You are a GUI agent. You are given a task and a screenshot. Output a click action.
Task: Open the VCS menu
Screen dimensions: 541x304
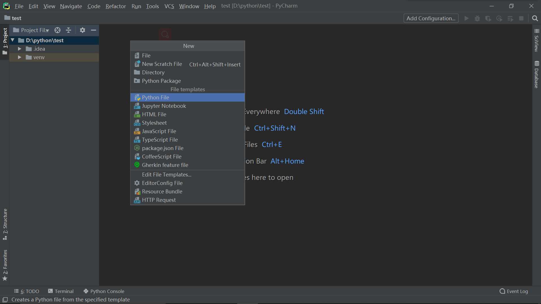tap(169, 6)
